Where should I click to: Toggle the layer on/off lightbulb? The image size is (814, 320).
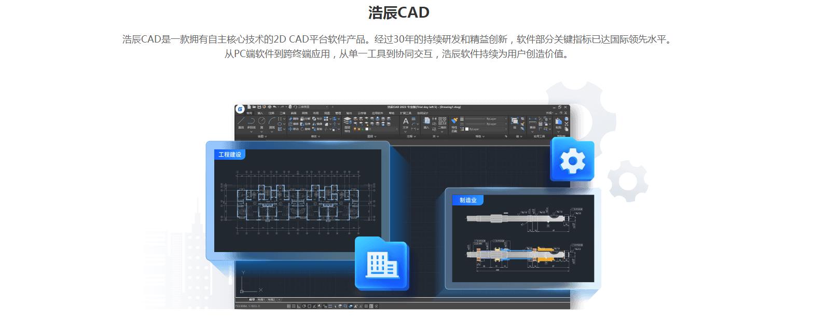pos(355,129)
